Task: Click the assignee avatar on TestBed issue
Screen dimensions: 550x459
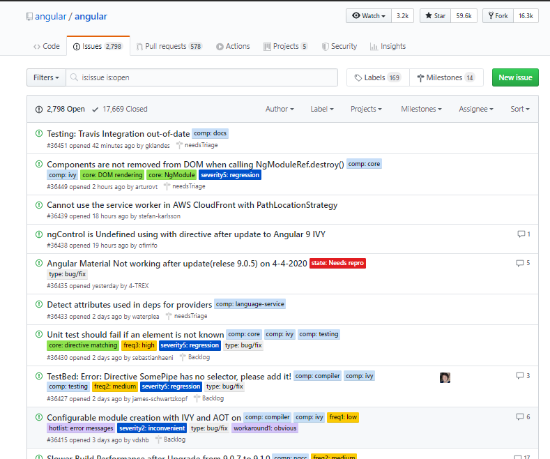Action: [445, 377]
